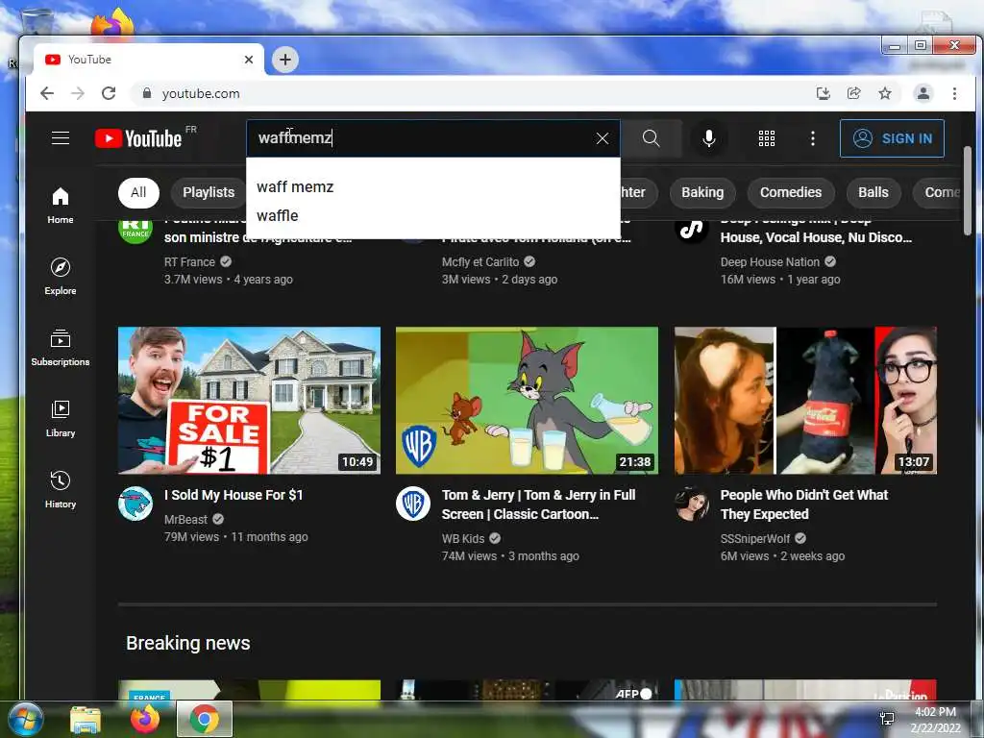
Task: Select the Baking filter chip
Action: [702, 192]
